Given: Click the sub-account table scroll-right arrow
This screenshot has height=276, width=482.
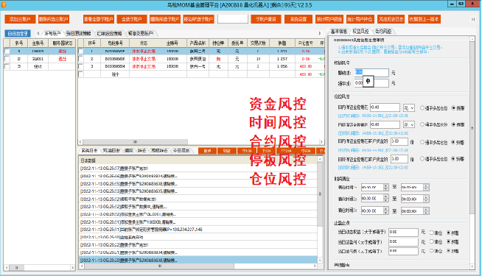Looking at the screenshot, I should pos(321,142).
